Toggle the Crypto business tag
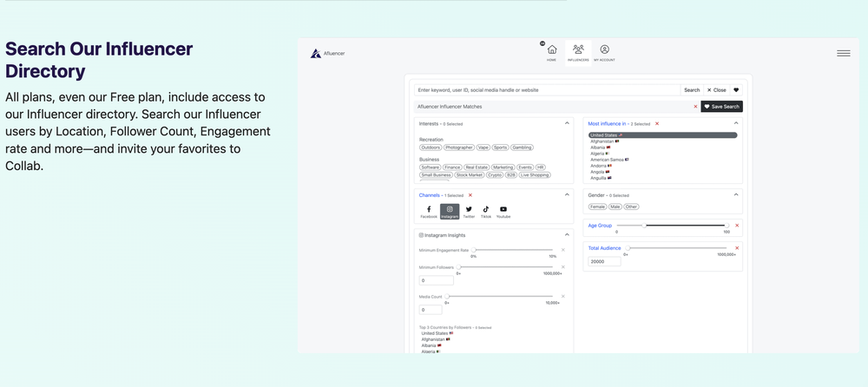The image size is (868, 387). pos(495,175)
